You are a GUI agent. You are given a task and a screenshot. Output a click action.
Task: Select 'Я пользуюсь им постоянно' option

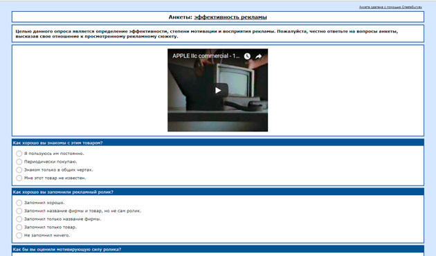pyautogui.click(x=19, y=154)
